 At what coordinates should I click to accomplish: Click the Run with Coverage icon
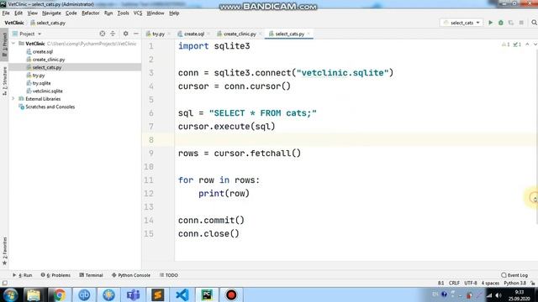511,23
